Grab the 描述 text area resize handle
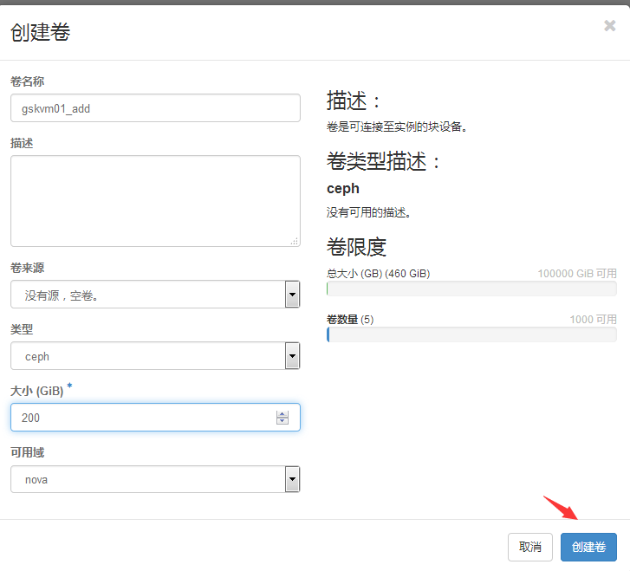The width and height of the screenshot is (630, 571). (295, 241)
